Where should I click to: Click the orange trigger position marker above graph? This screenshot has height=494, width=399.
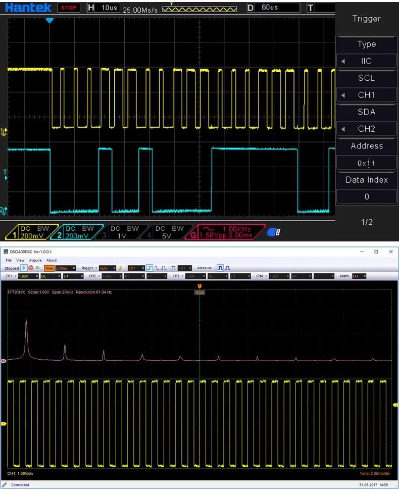(200, 286)
